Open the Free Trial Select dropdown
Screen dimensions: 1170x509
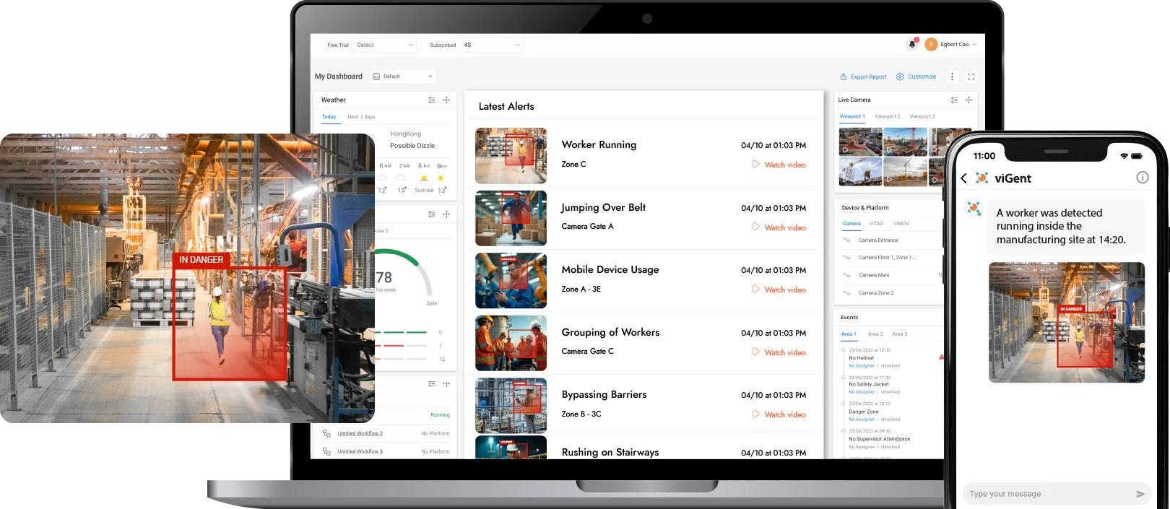(x=385, y=45)
